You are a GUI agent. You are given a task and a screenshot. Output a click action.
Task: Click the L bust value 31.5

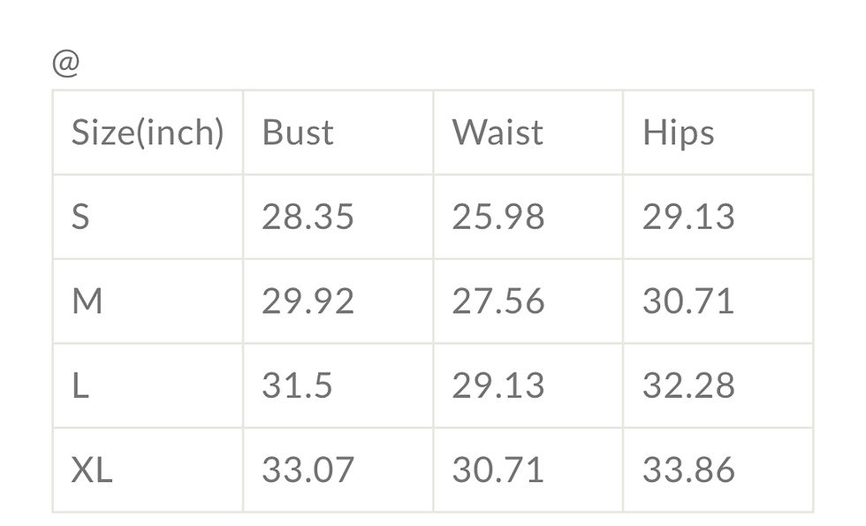(297, 385)
